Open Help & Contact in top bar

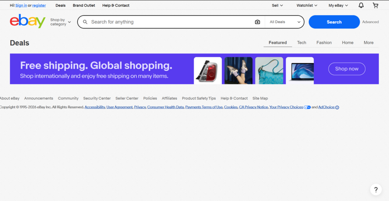click(x=116, y=5)
